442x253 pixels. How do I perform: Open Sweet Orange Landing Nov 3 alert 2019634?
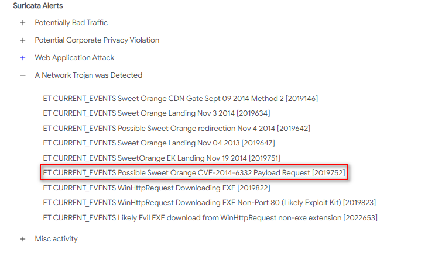pyautogui.click(x=156, y=113)
